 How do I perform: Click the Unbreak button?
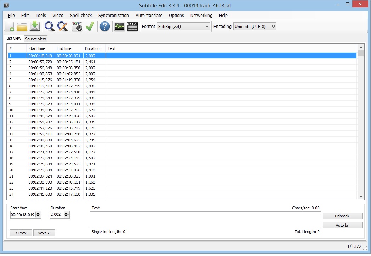pos(342,216)
